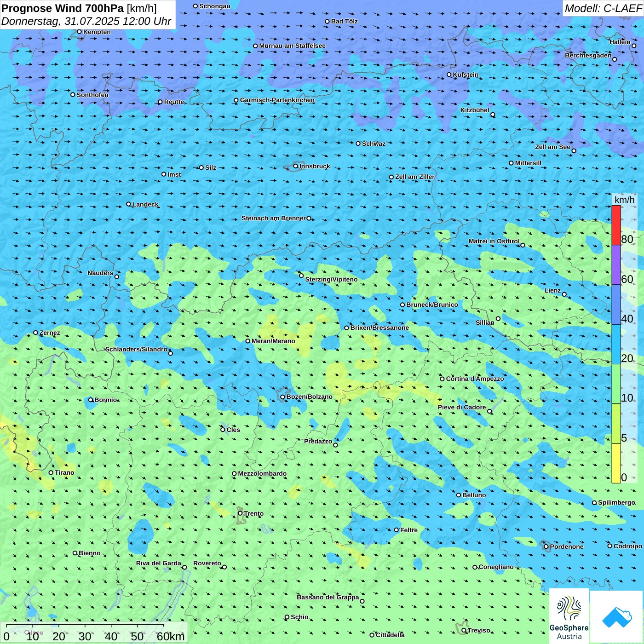Click the Mezzolombardo label
Viewport: 644px width, 644px height.
coord(262,473)
